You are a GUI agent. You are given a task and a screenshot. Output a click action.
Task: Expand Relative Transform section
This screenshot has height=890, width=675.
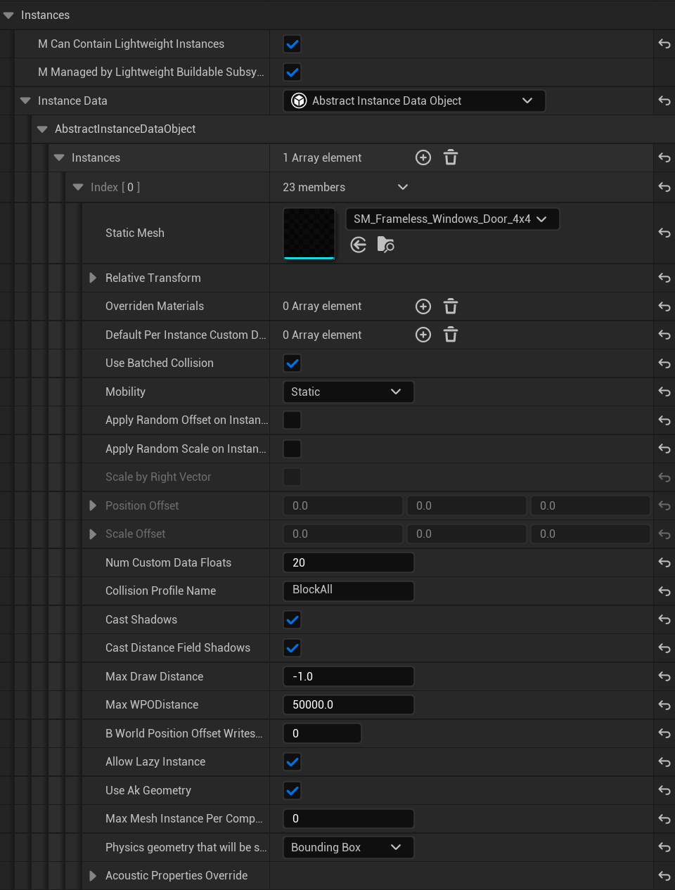point(93,278)
